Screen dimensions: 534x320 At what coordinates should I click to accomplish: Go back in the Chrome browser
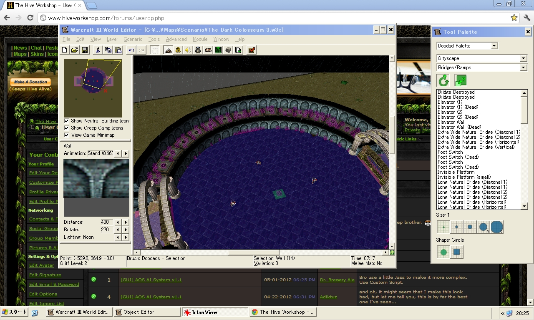point(7,17)
